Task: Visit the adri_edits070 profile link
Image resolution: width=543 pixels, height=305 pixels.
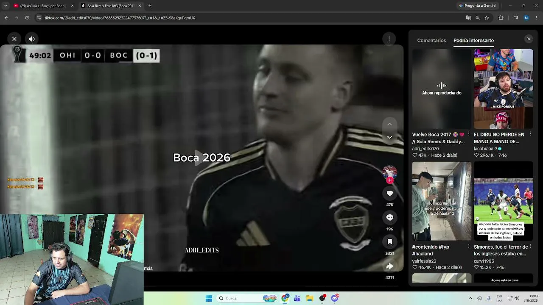Action: (x=425, y=149)
